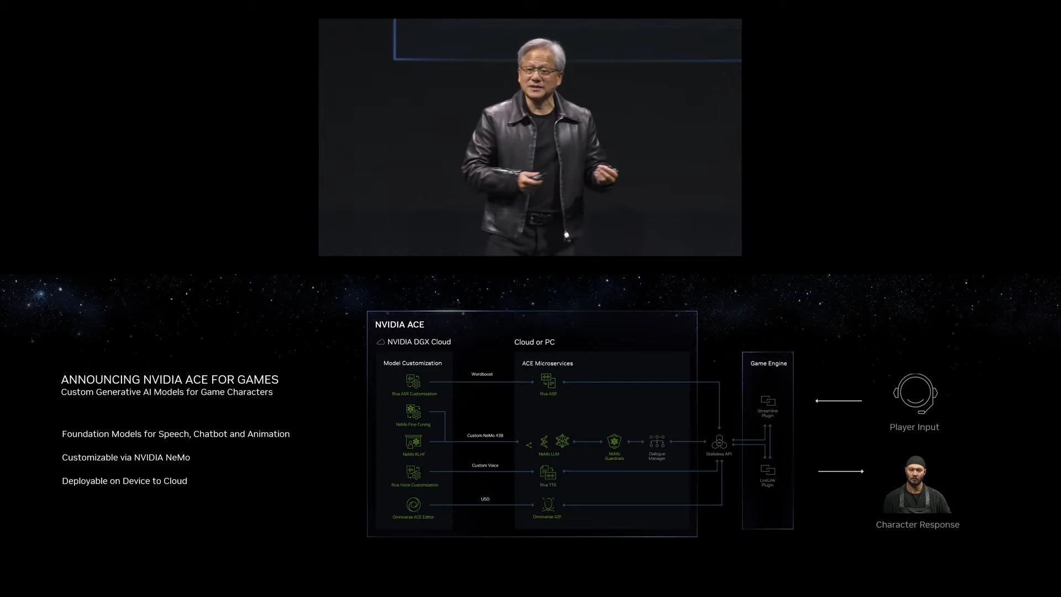Click the NeMo Guardrails shield icon
The image size is (1061, 597).
pos(614,441)
